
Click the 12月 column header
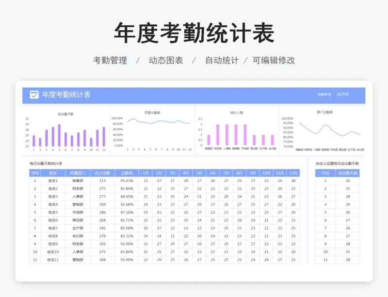point(293,173)
